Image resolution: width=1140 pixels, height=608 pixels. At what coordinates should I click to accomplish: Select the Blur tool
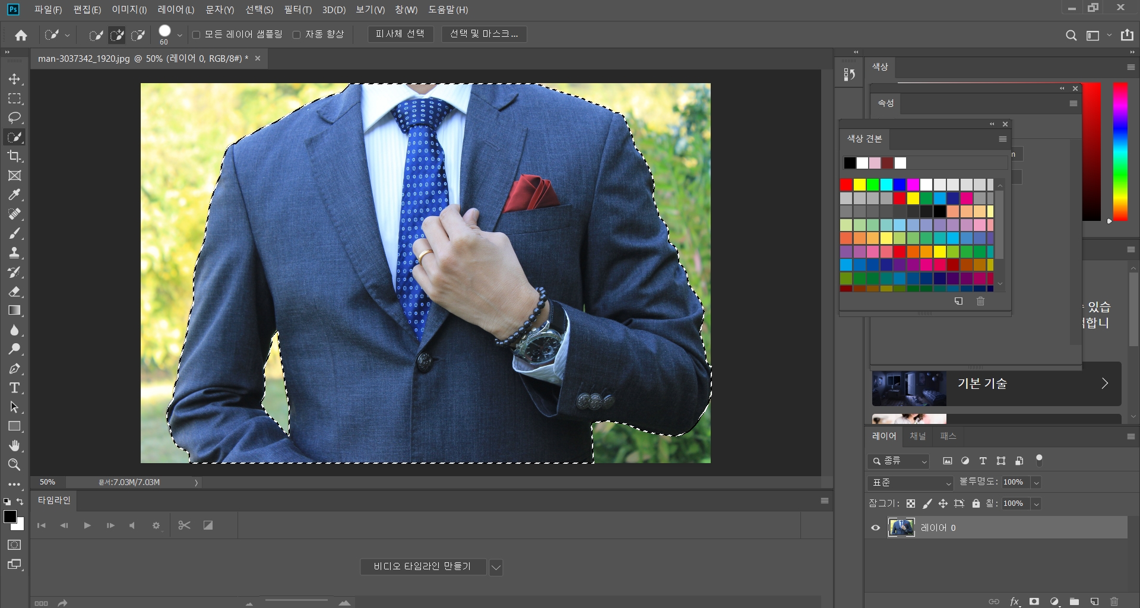(x=14, y=330)
